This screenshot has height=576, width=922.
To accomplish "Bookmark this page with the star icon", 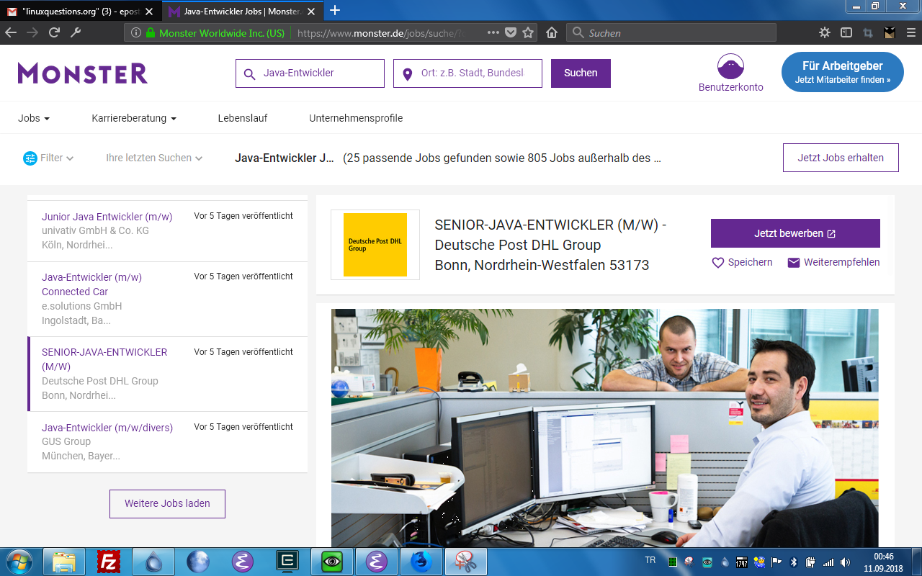I will pyautogui.click(x=528, y=32).
